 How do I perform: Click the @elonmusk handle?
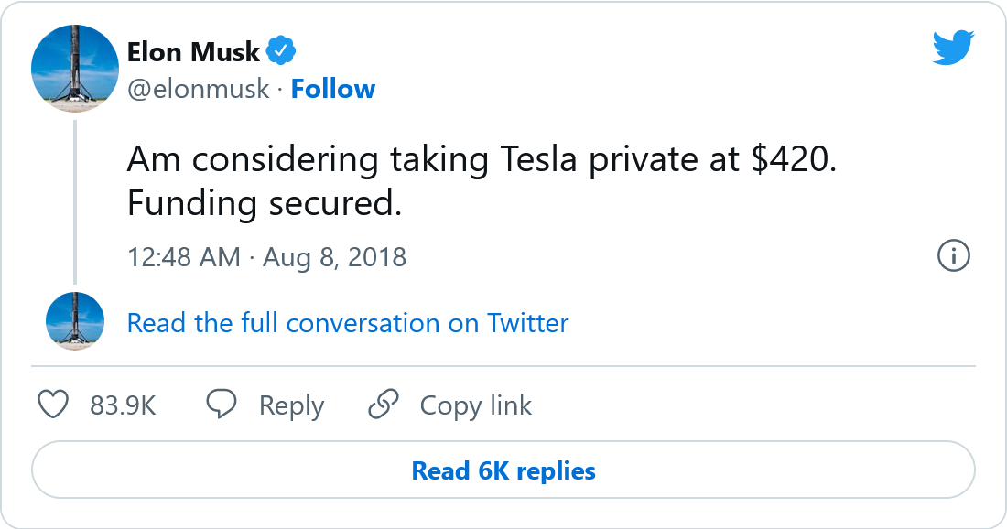(x=198, y=89)
